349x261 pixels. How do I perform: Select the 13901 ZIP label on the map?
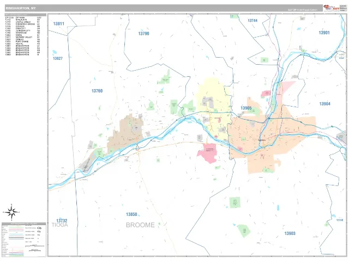pos(324,33)
